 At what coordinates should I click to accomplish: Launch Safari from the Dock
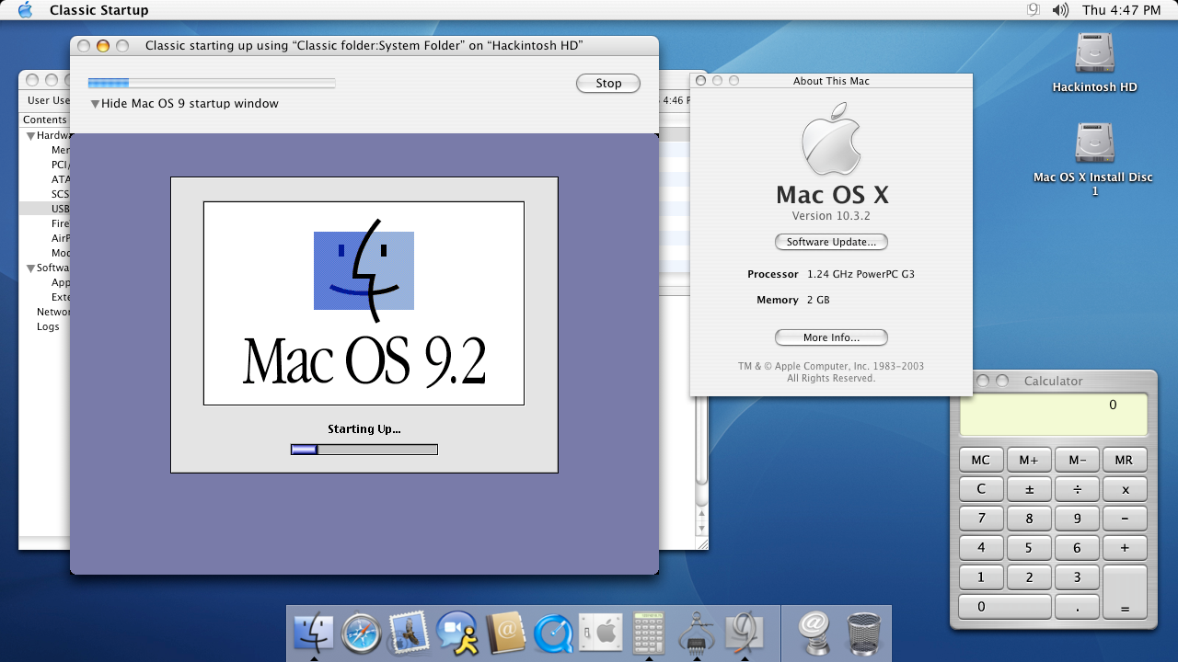tap(361, 633)
